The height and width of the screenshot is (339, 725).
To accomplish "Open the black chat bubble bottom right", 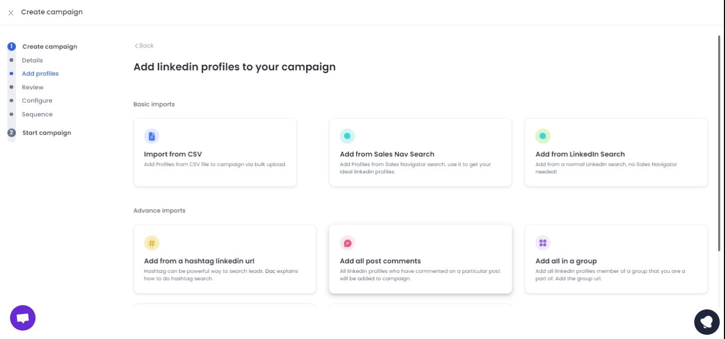I will 707,322.
